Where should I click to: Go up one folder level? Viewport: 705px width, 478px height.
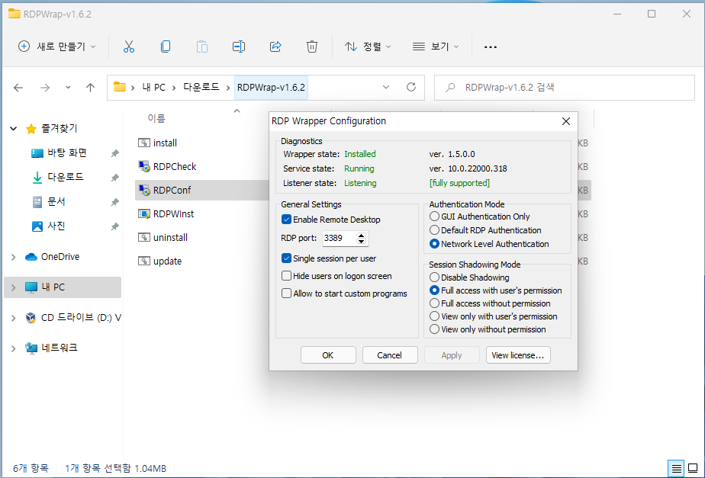tap(90, 88)
